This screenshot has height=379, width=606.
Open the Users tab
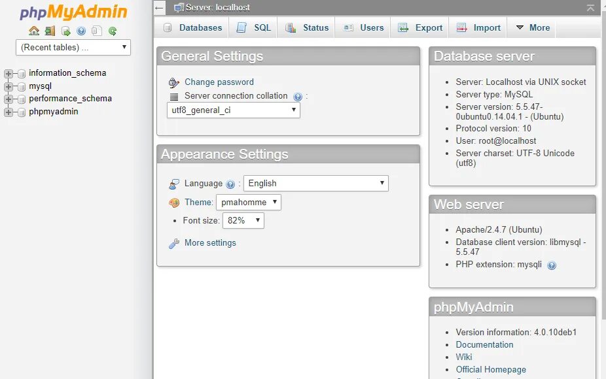(363, 28)
